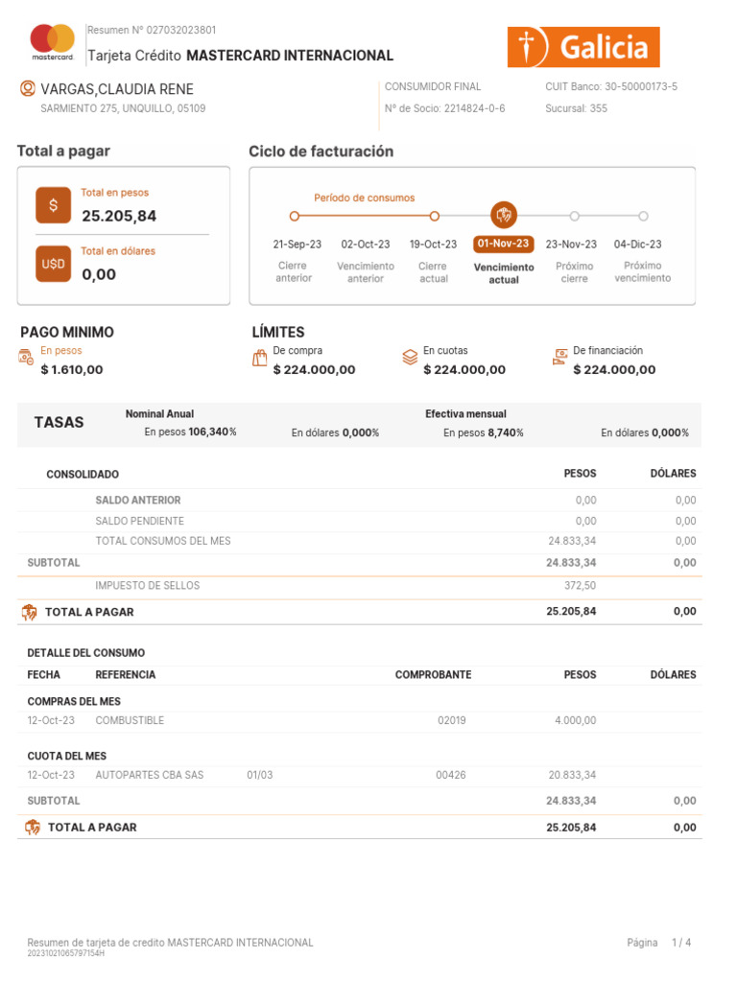Image resolution: width=737 pixels, height=982 pixels.
Task: Click TOTAL CONSUMOS DEL MES label
Action: [163, 541]
